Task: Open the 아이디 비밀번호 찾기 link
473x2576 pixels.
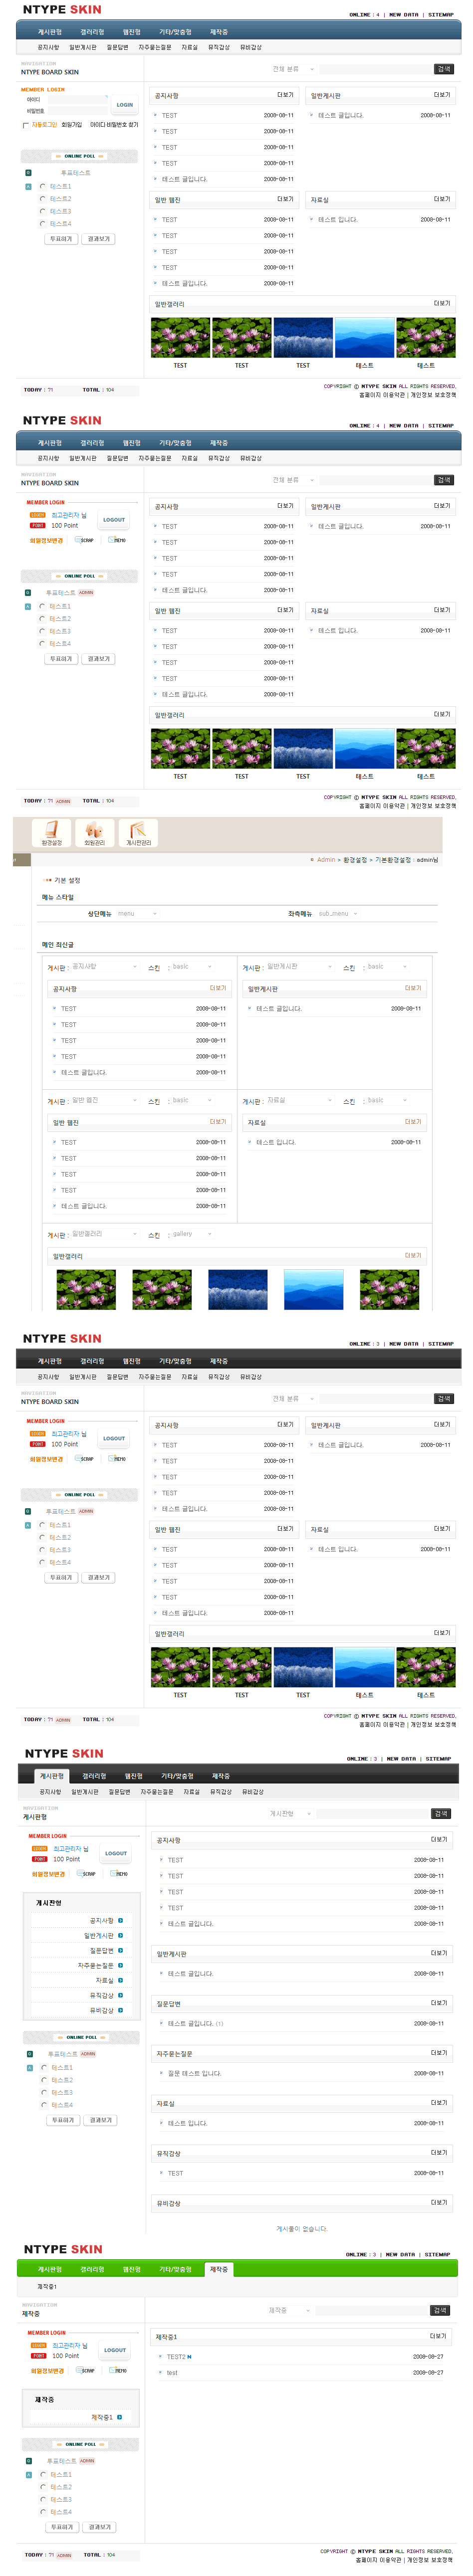Action: [x=114, y=125]
